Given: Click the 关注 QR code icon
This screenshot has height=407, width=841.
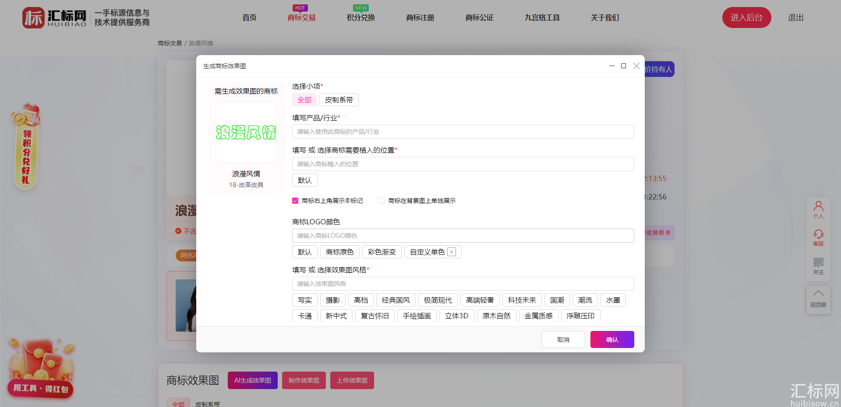Looking at the screenshot, I should (818, 266).
